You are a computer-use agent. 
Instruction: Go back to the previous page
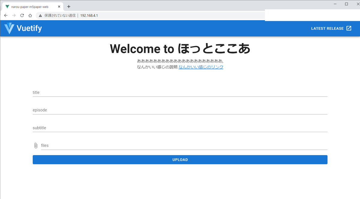(x=6, y=16)
